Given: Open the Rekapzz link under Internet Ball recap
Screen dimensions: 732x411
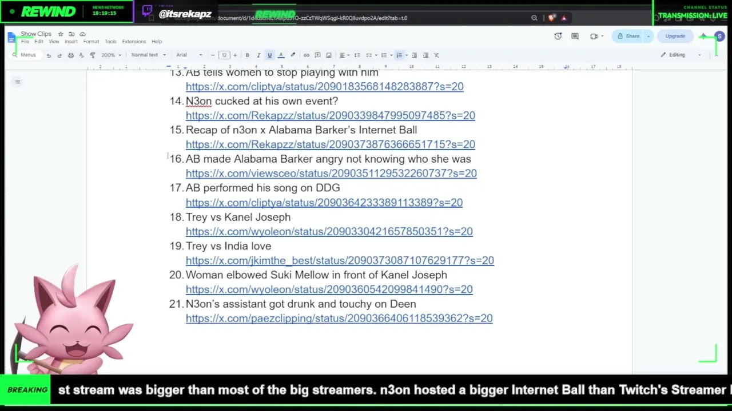Looking at the screenshot, I should [x=330, y=145].
